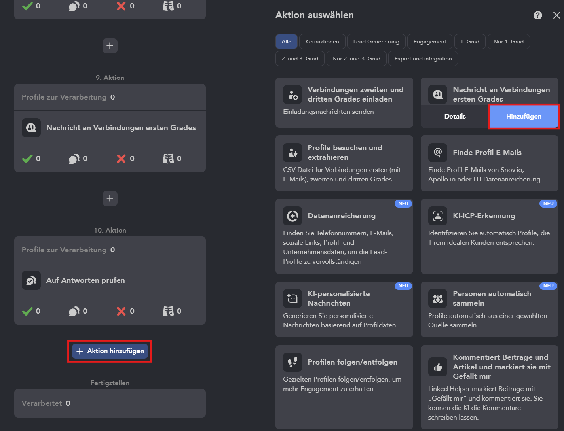Select Nachricht an Verbindungen ersten Grades in workflow
Viewport: 564px width, 431px height.
coord(121,128)
